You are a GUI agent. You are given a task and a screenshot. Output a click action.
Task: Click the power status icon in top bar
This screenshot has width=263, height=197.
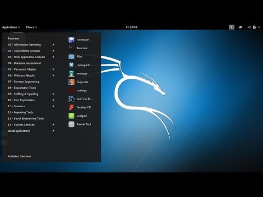tap(255, 27)
